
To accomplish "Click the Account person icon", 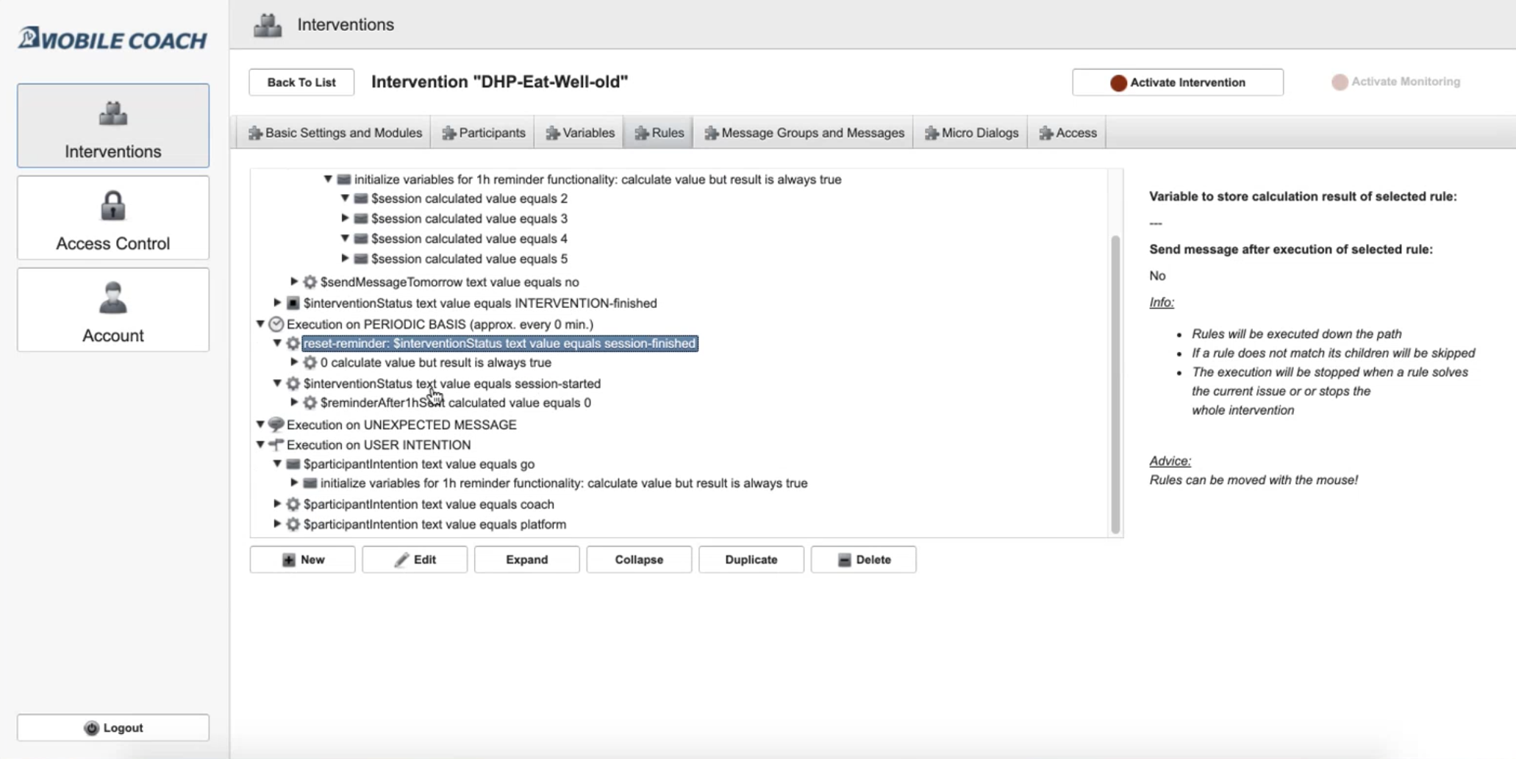I will pyautogui.click(x=113, y=298).
